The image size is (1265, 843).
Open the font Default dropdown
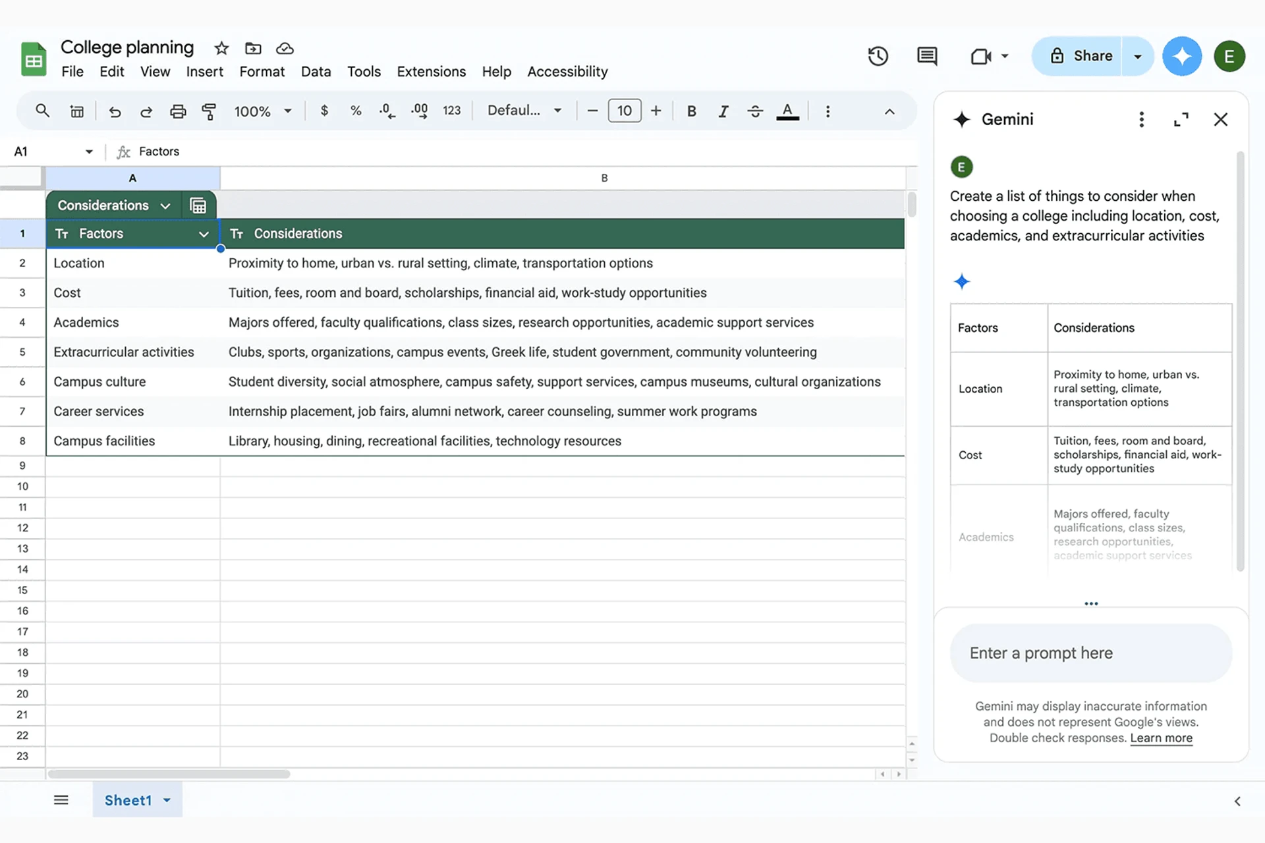pyautogui.click(x=524, y=111)
